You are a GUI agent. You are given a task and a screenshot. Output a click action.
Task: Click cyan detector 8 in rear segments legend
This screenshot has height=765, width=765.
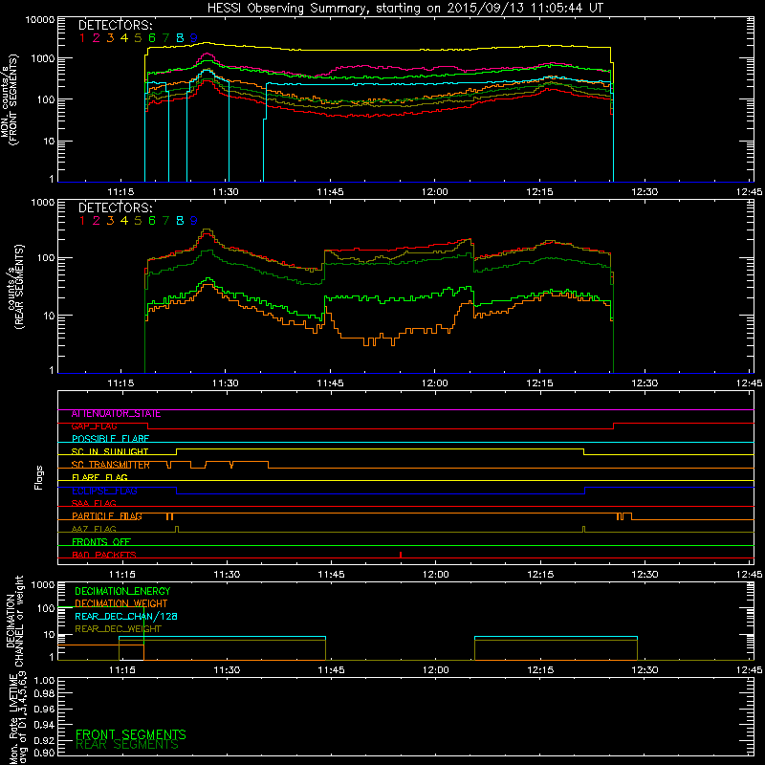(180, 221)
